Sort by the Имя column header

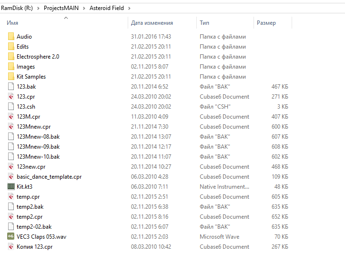tap(12, 23)
